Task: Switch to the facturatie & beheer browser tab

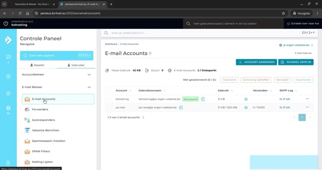Action: pos(32,4)
